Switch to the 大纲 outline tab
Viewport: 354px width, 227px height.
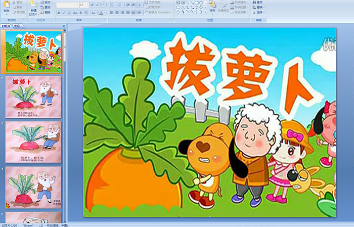(17, 26)
